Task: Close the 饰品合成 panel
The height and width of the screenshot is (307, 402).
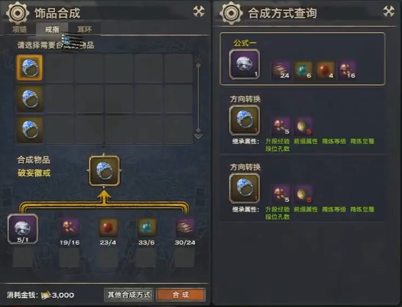Action: pyautogui.click(x=199, y=11)
